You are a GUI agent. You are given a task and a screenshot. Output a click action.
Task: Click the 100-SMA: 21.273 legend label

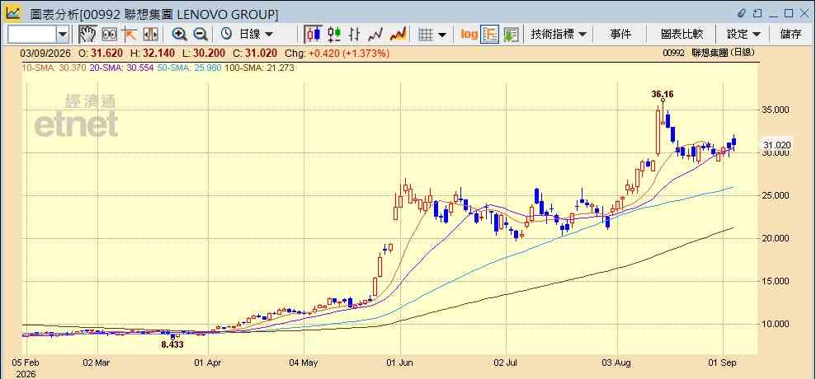tap(259, 68)
